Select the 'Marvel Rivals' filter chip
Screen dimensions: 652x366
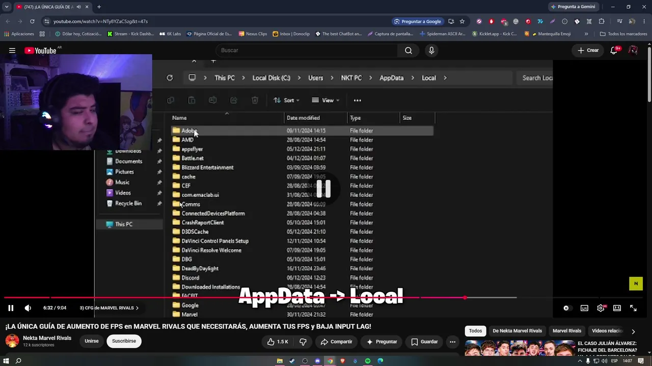567,331
